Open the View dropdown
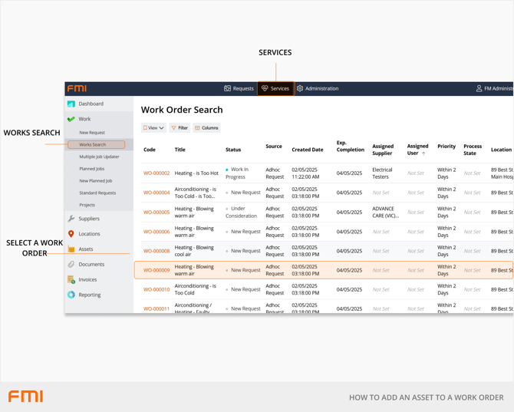Screen dimensions: 514x412 coord(153,128)
